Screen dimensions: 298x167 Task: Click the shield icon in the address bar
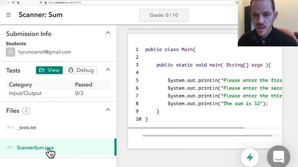(41, 2)
